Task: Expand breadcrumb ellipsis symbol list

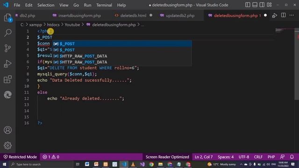Action: tap(142, 25)
